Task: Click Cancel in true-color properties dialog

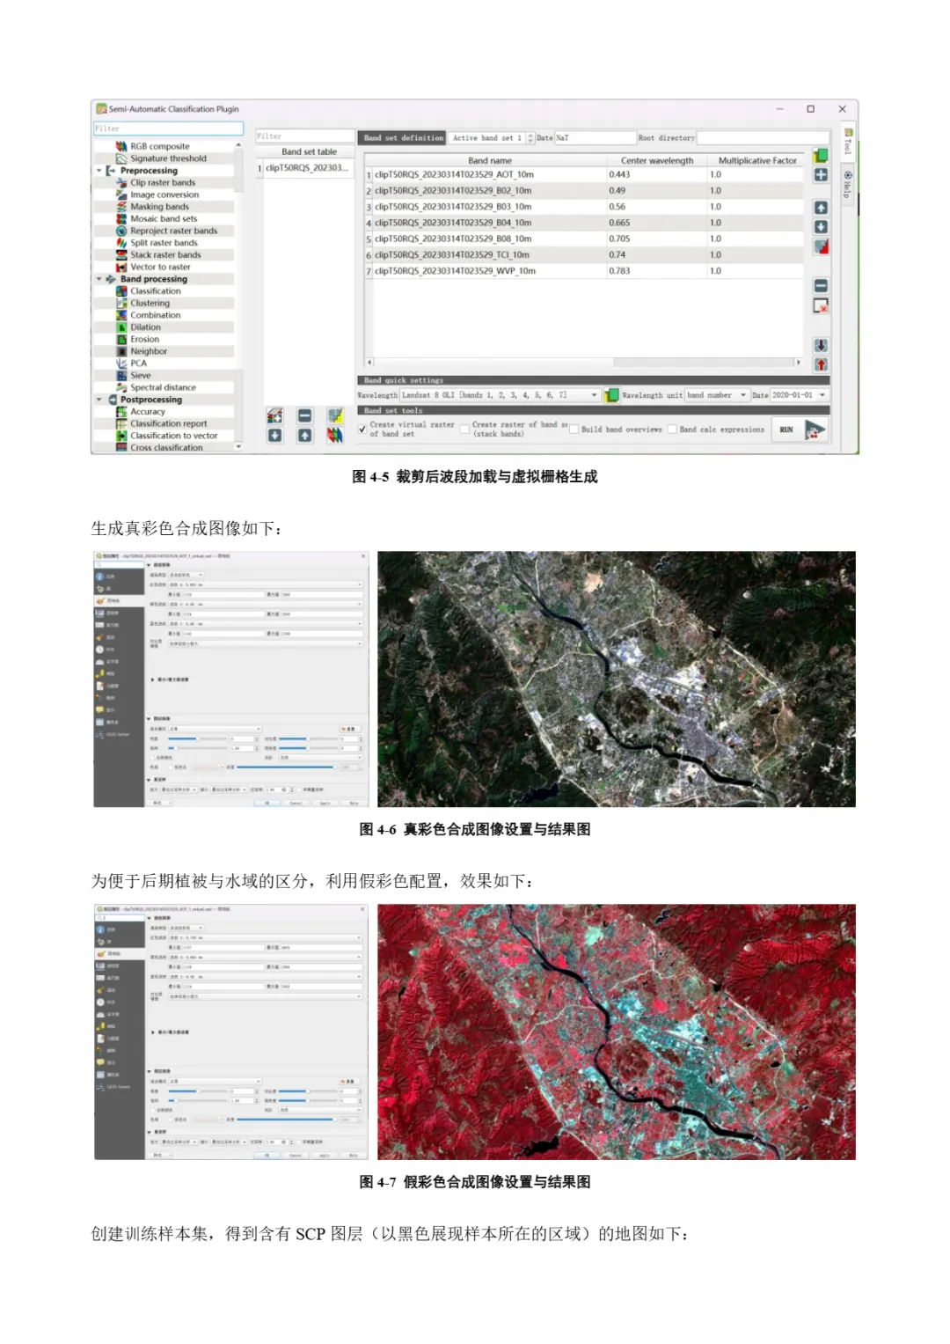Action: tap(296, 803)
